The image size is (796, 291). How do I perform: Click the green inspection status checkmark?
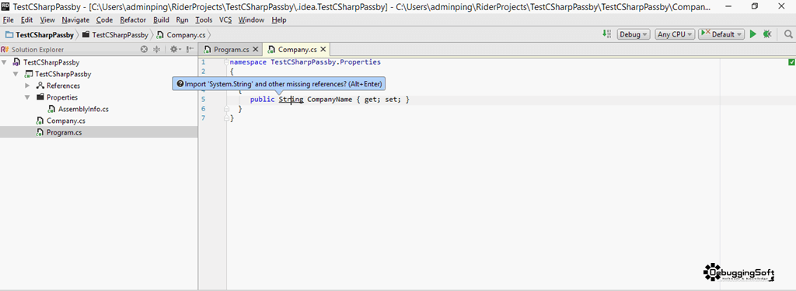point(791,62)
